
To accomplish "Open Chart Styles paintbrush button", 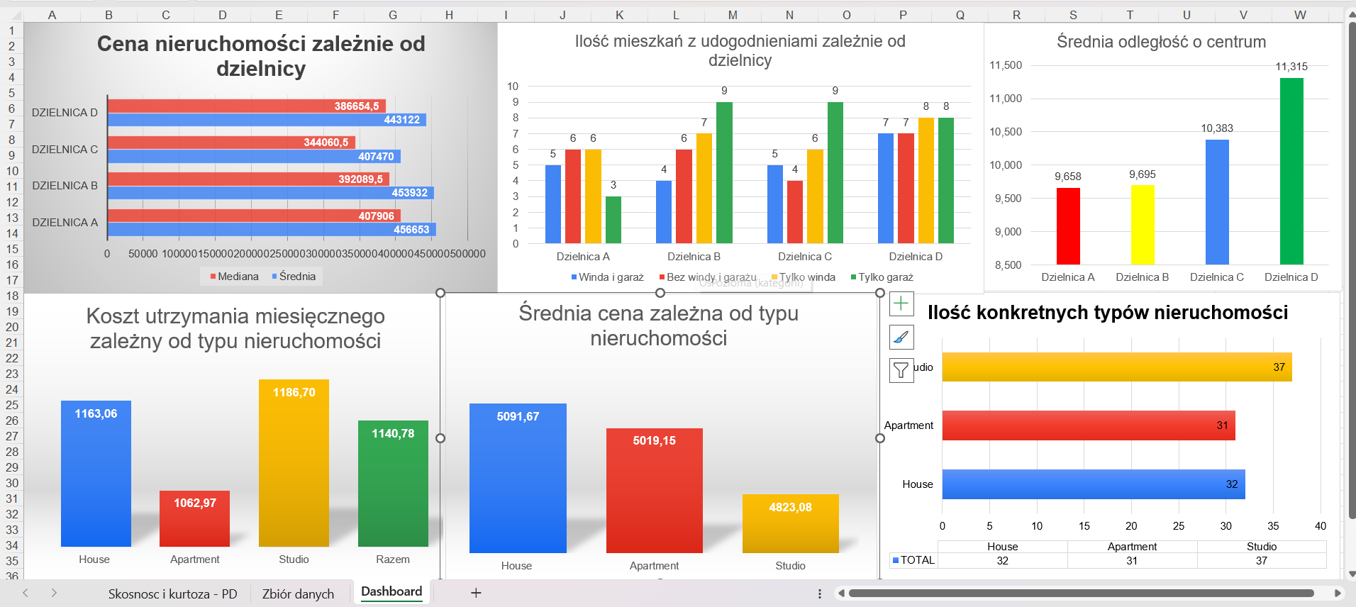I will click(901, 337).
